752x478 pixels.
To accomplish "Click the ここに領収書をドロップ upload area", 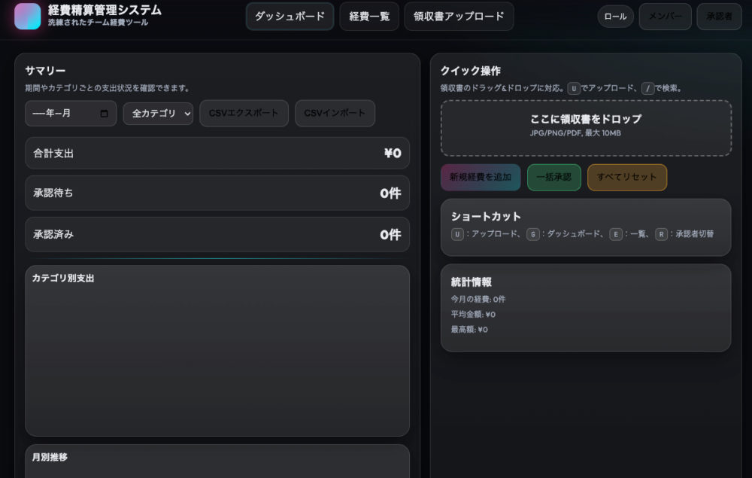I will tap(586, 128).
